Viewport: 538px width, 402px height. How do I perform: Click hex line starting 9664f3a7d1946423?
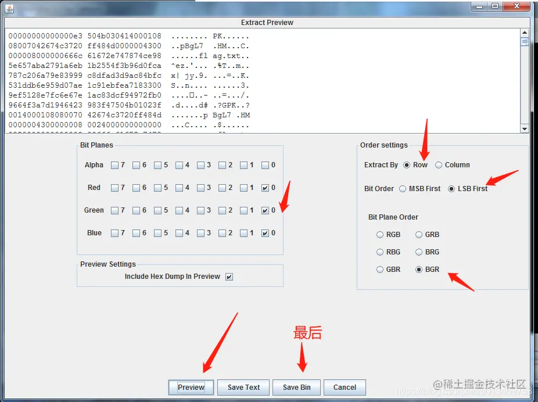(x=129, y=105)
